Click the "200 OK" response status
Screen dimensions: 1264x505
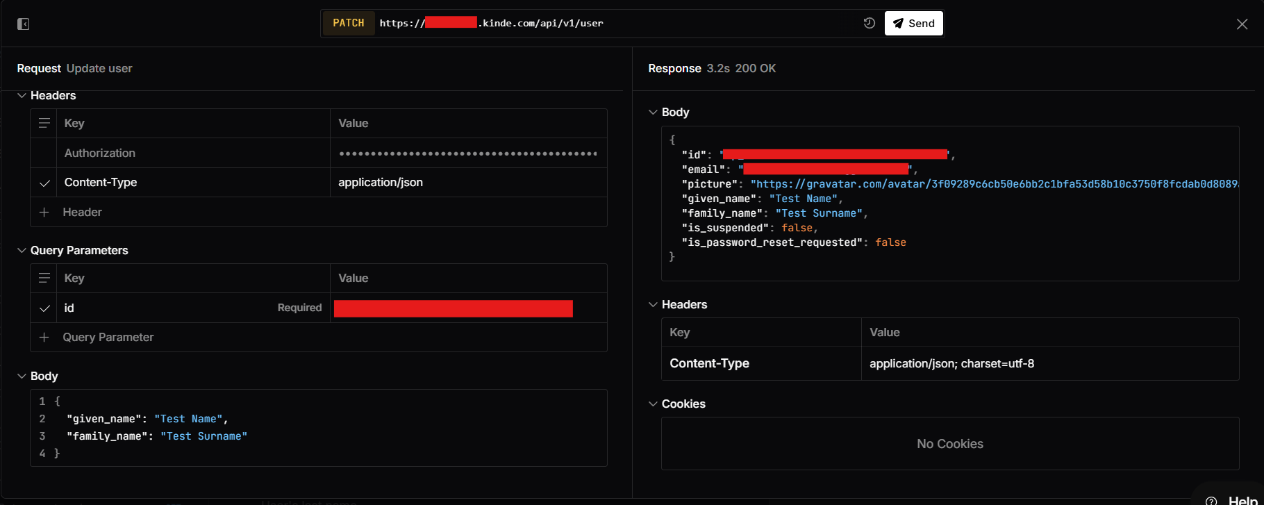(756, 68)
